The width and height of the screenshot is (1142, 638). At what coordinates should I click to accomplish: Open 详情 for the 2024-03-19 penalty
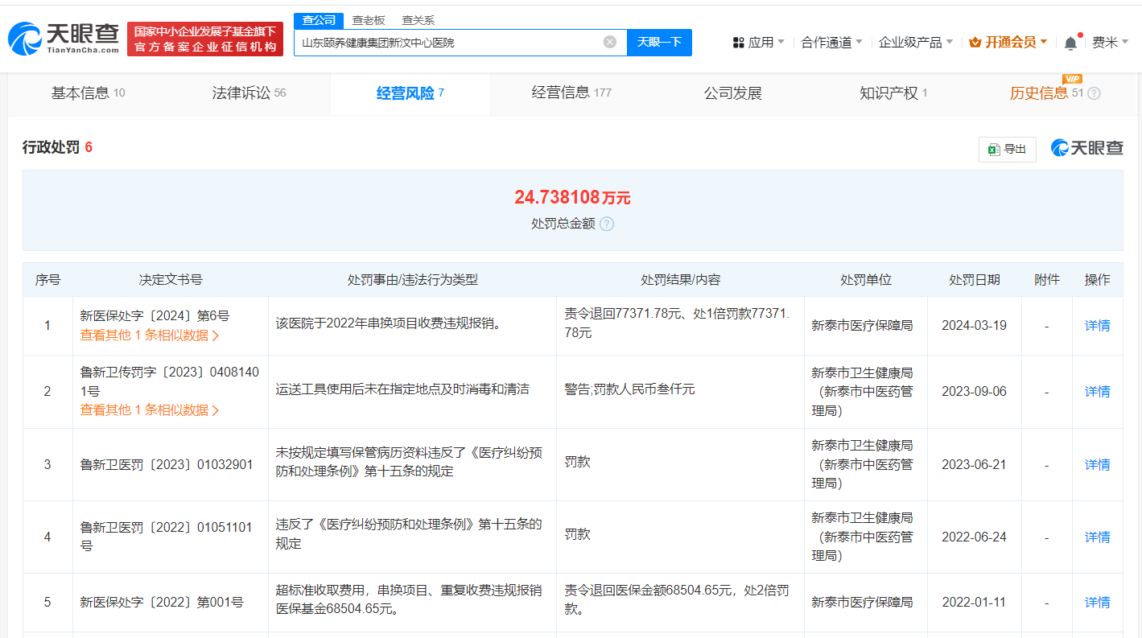click(1097, 326)
